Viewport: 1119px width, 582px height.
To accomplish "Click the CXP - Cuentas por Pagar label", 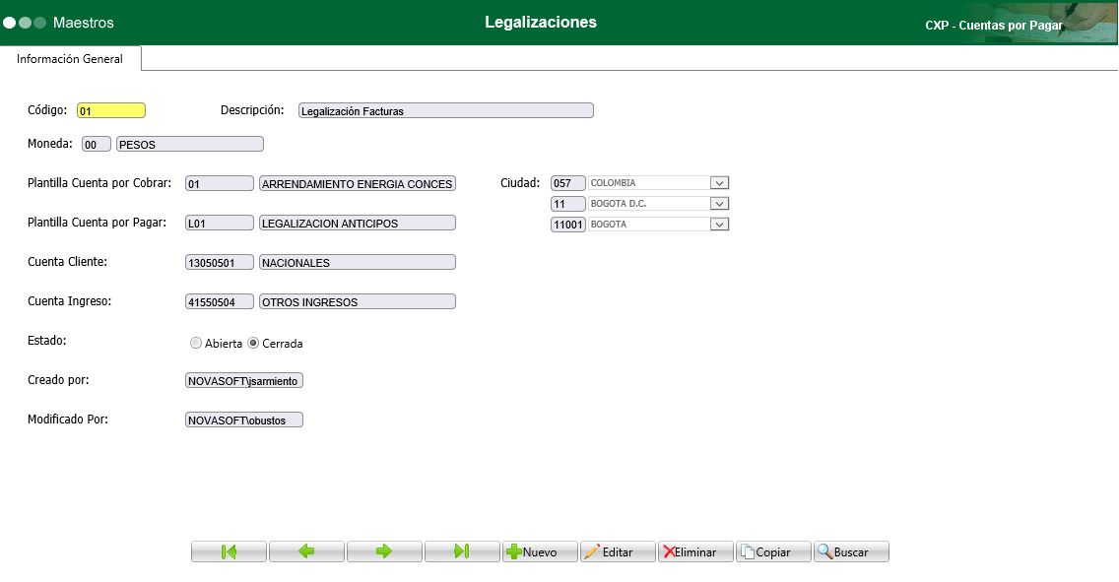I will [x=993, y=25].
